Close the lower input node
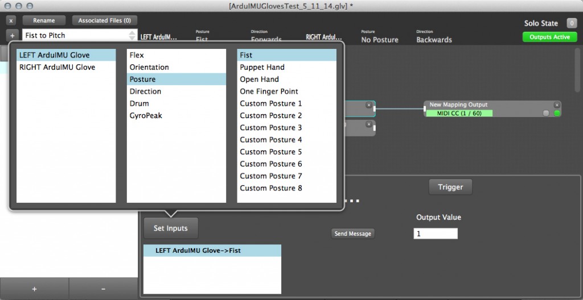583x300 pixels. pos(369,124)
